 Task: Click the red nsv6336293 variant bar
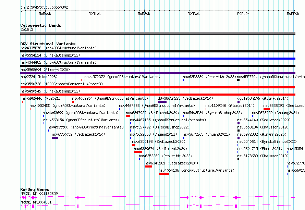(267, 109)
